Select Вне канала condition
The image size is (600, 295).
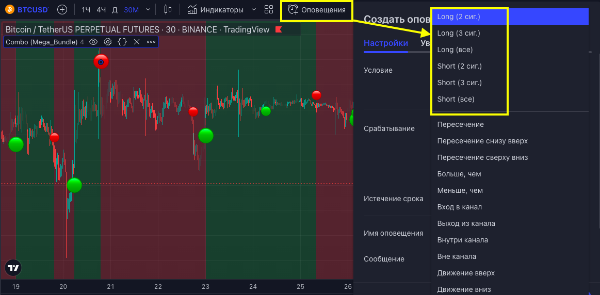point(509,256)
